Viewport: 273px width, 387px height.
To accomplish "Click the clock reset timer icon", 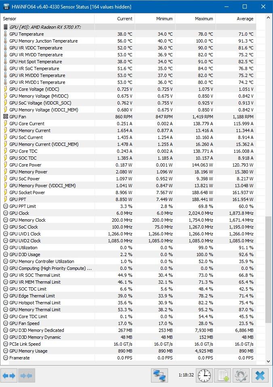I will coord(204,376).
